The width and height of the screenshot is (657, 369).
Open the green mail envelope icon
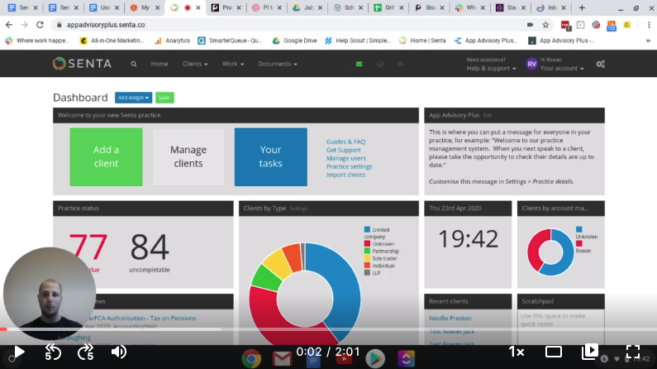pyautogui.click(x=359, y=65)
